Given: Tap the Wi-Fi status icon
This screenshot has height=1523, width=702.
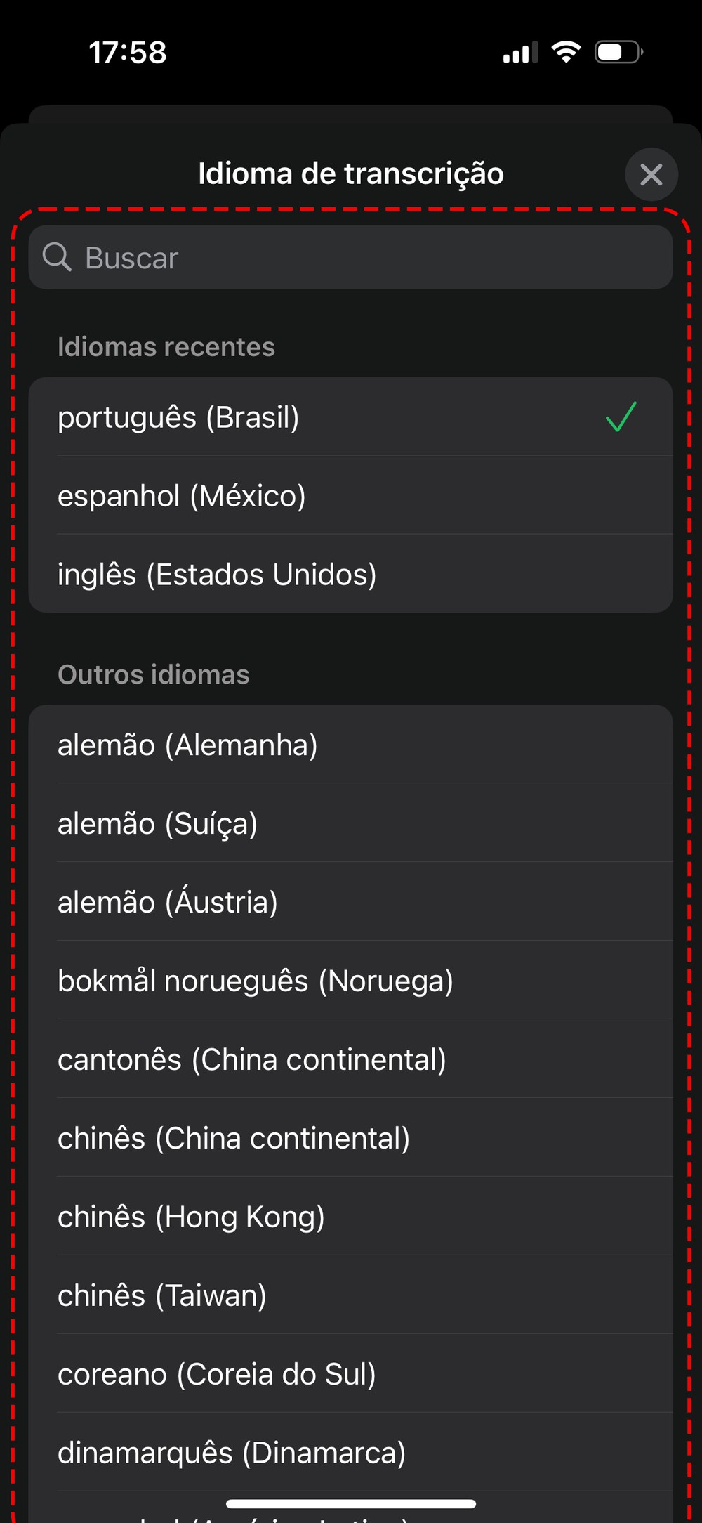Looking at the screenshot, I should pos(566,52).
